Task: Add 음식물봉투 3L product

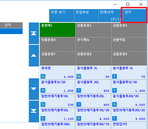Action: pos(93,73)
